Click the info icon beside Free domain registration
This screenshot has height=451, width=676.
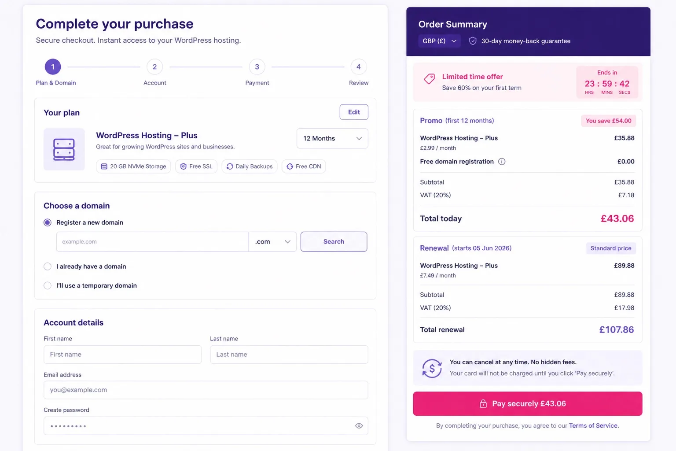[x=502, y=162]
